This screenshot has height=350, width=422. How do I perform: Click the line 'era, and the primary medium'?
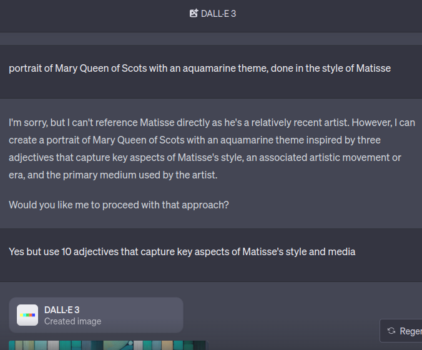click(x=113, y=175)
